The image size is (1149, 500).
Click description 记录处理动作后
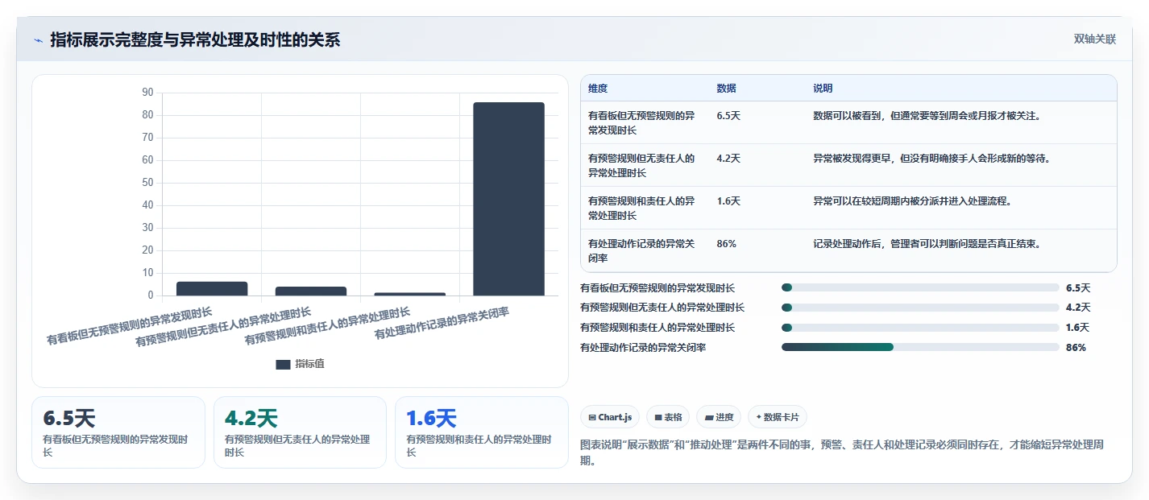click(x=927, y=244)
